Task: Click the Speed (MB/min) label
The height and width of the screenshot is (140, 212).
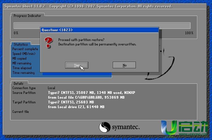Action: pos(24,54)
